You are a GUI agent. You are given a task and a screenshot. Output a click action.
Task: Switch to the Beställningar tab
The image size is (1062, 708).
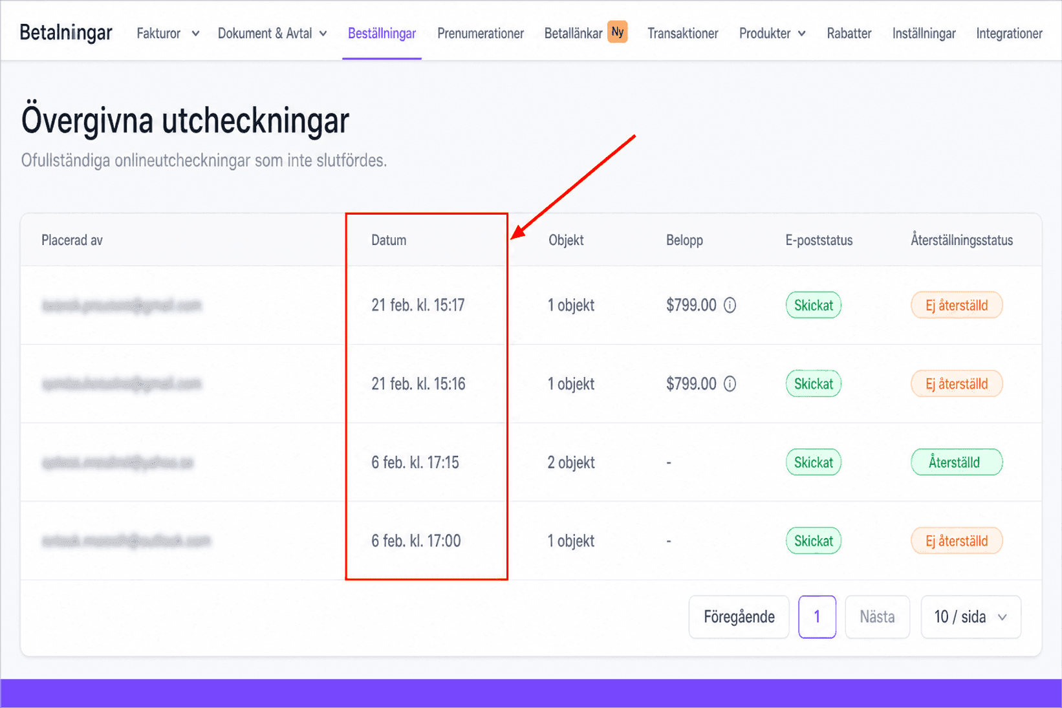[382, 34]
